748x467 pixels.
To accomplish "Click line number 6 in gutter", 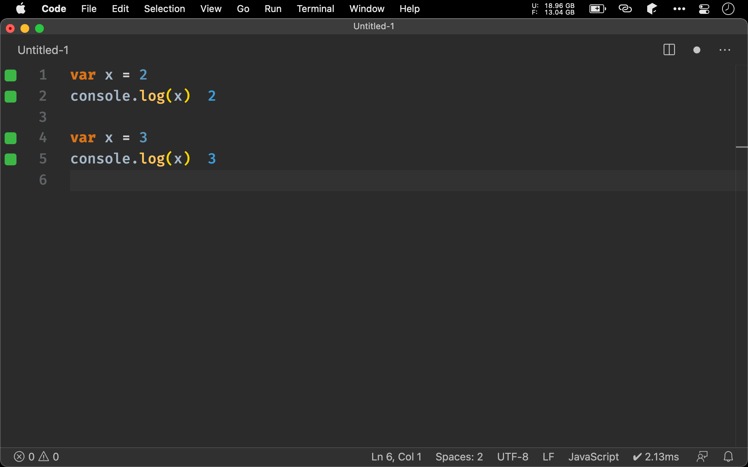I will [x=43, y=180].
